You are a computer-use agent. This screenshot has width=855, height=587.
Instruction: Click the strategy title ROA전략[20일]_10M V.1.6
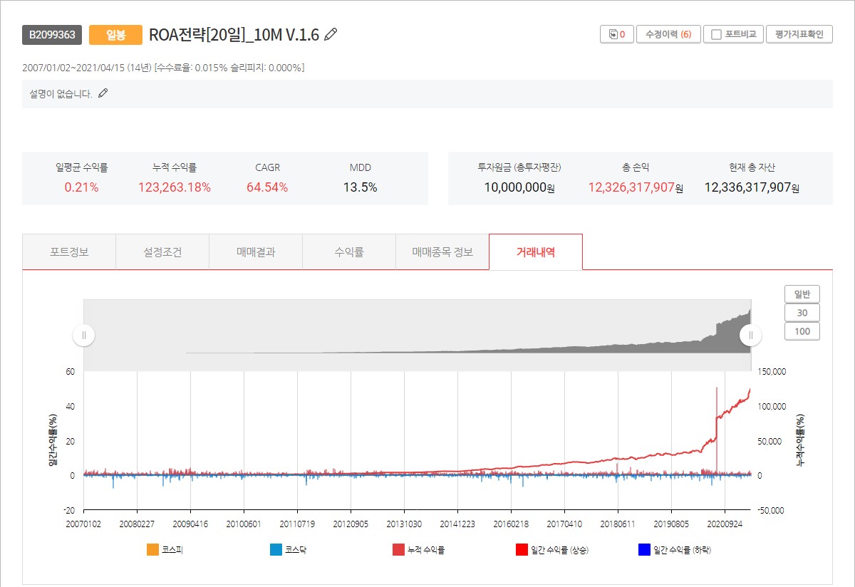234,35
